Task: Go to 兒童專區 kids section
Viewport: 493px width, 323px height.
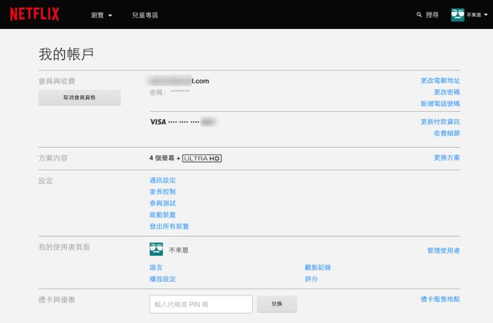Action: 145,15
